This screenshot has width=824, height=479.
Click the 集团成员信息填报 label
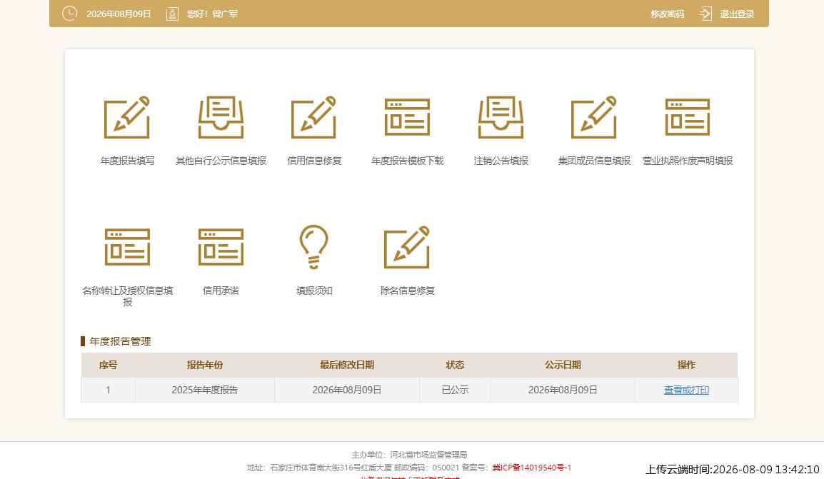tap(594, 161)
